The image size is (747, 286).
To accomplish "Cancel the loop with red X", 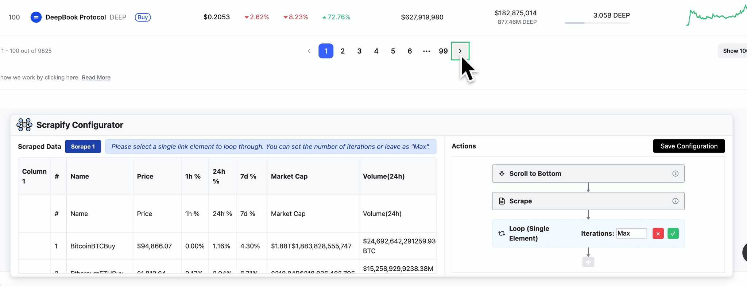I will 658,233.
